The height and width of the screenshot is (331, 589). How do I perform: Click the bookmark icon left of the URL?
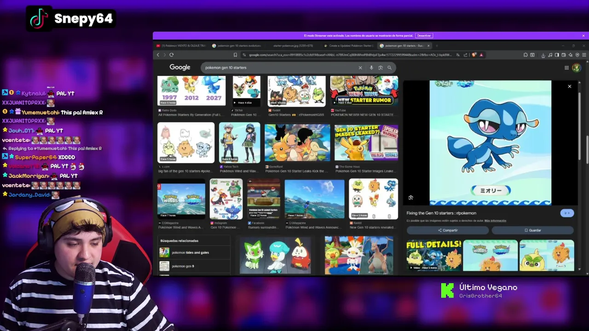pos(235,55)
